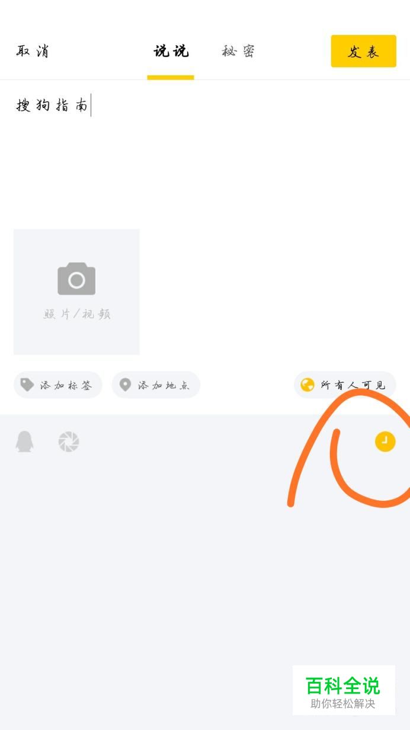Tap the yellow underline beneath 说说
The image size is (410, 730).
pyautogui.click(x=171, y=77)
